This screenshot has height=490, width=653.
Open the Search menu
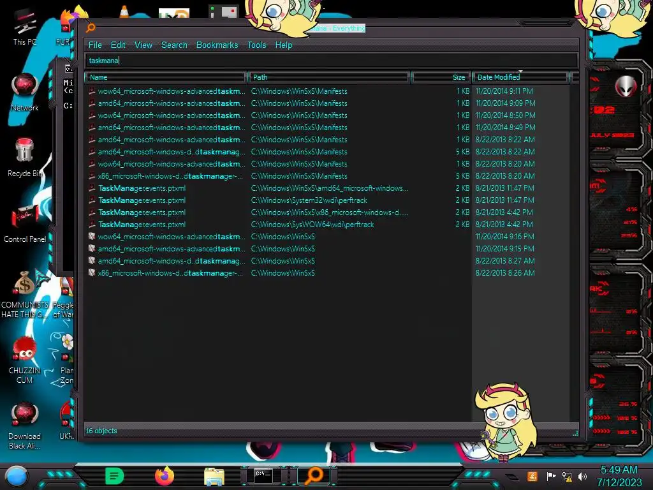(x=174, y=45)
